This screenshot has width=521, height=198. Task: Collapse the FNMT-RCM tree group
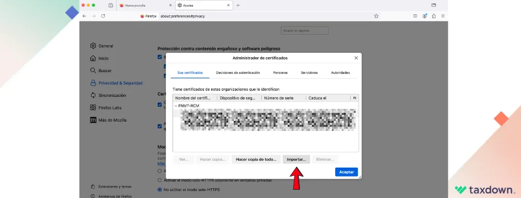[176, 106]
